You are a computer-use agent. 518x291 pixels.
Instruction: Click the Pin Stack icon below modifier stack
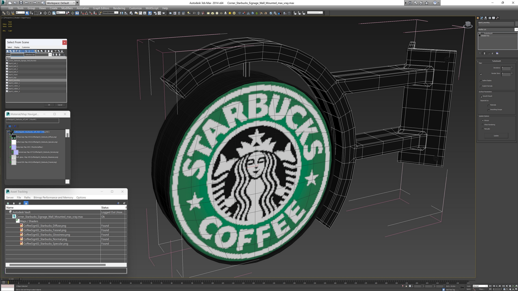480,53
